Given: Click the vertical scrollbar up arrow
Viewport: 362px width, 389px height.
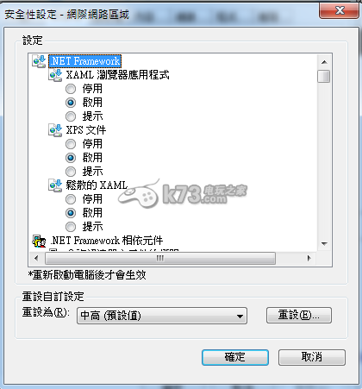Looking at the screenshot, I should (324, 62).
